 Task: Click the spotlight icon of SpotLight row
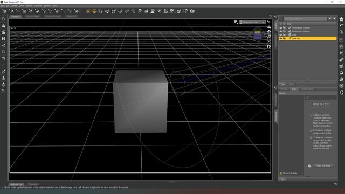[x=290, y=38]
